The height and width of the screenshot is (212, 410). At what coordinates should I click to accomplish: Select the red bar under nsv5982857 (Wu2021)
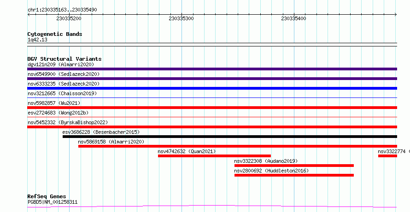click(212, 108)
